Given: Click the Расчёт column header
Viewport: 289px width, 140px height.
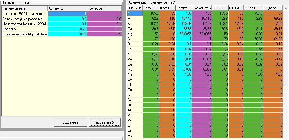Looking at the screenshot, I should [184, 8].
